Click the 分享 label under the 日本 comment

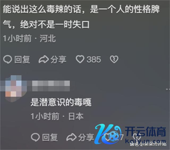tap(86, 137)
